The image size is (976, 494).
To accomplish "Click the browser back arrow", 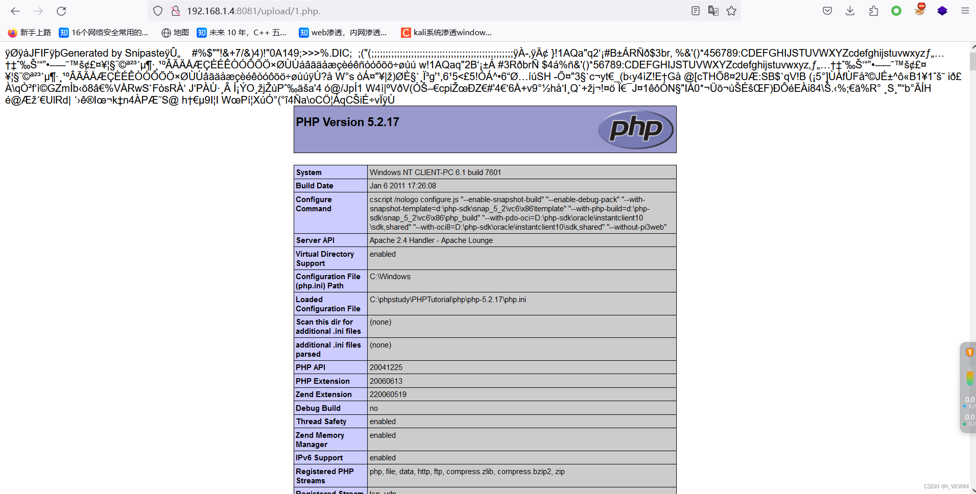I will click(15, 11).
